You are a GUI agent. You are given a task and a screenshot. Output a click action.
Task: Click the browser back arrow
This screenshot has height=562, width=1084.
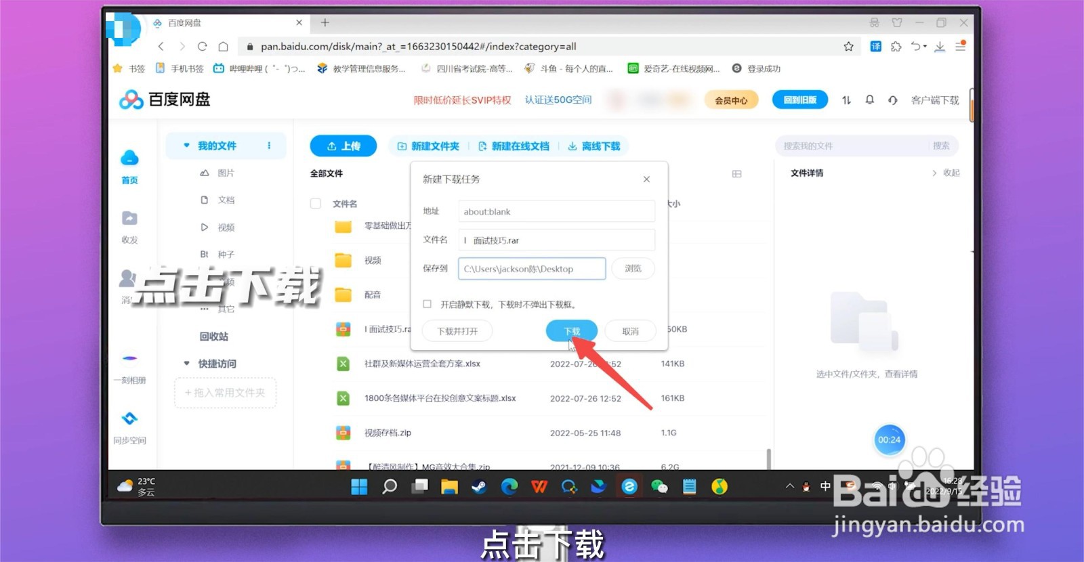(x=161, y=46)
